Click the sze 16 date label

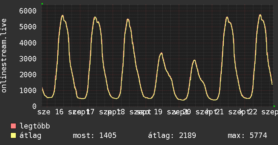point(50,112)
